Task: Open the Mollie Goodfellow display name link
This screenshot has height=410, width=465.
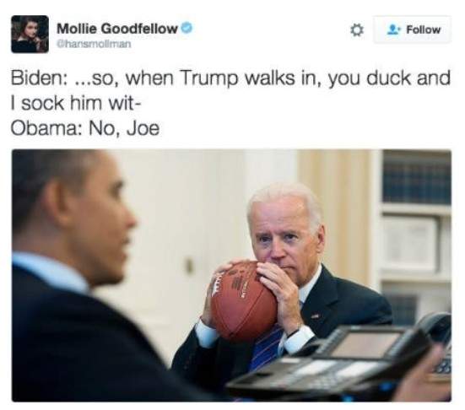Action: [x=117, y=29]
